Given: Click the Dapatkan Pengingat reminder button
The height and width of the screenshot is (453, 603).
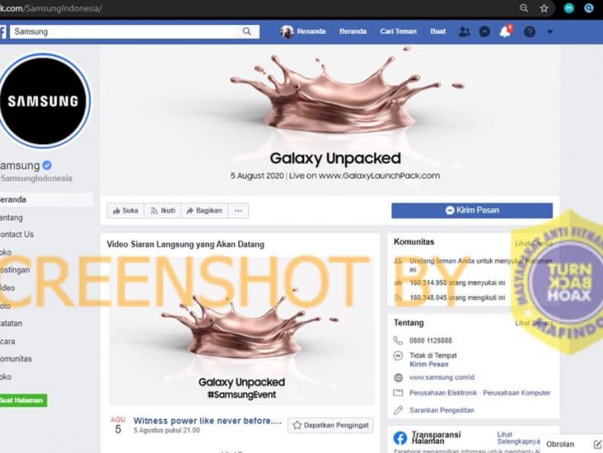Looking at the screenshot, I should click(x=330, y=425).
